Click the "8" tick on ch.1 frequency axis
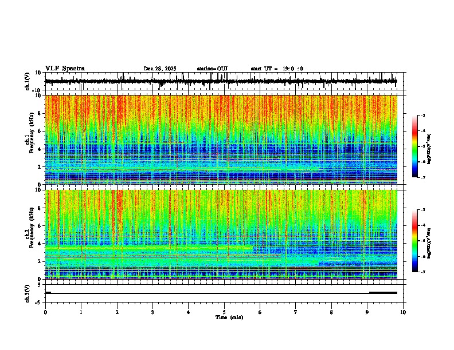Viewport: 454px width, 350px height. [40, 113]
